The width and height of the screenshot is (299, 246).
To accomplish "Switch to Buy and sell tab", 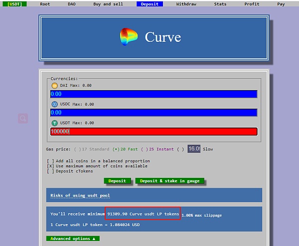I will click(x=108, y=4).
